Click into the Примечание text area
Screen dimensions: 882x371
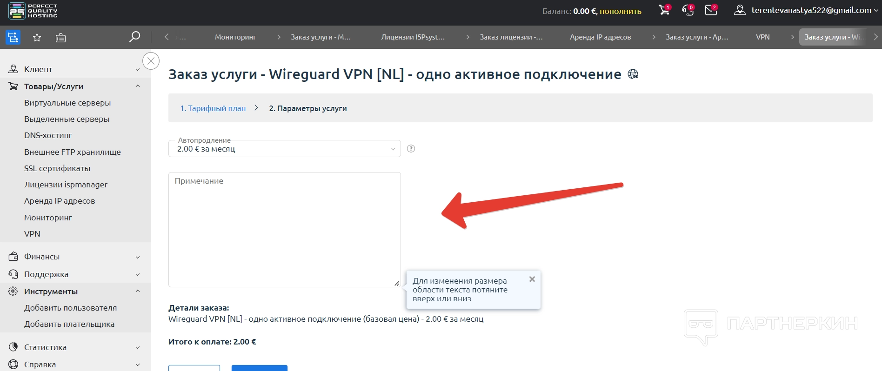tap(284, 230)
